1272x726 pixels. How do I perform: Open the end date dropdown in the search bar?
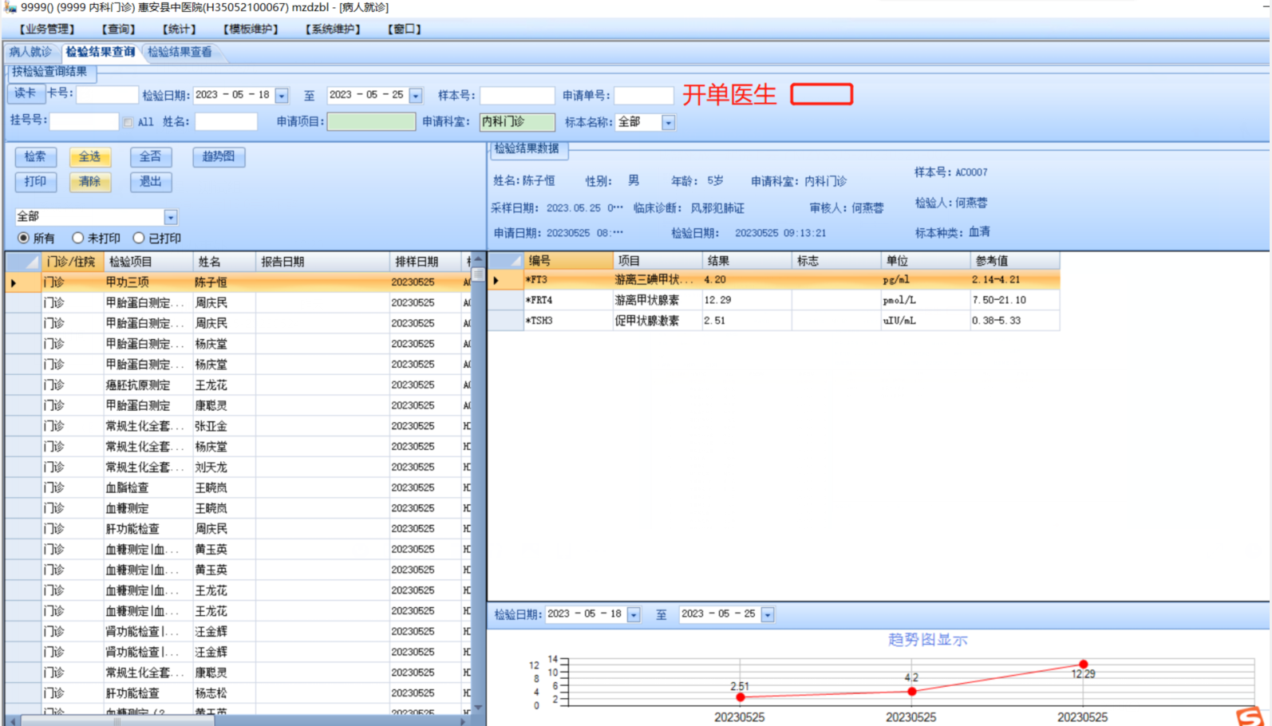(x=416, y=96)
